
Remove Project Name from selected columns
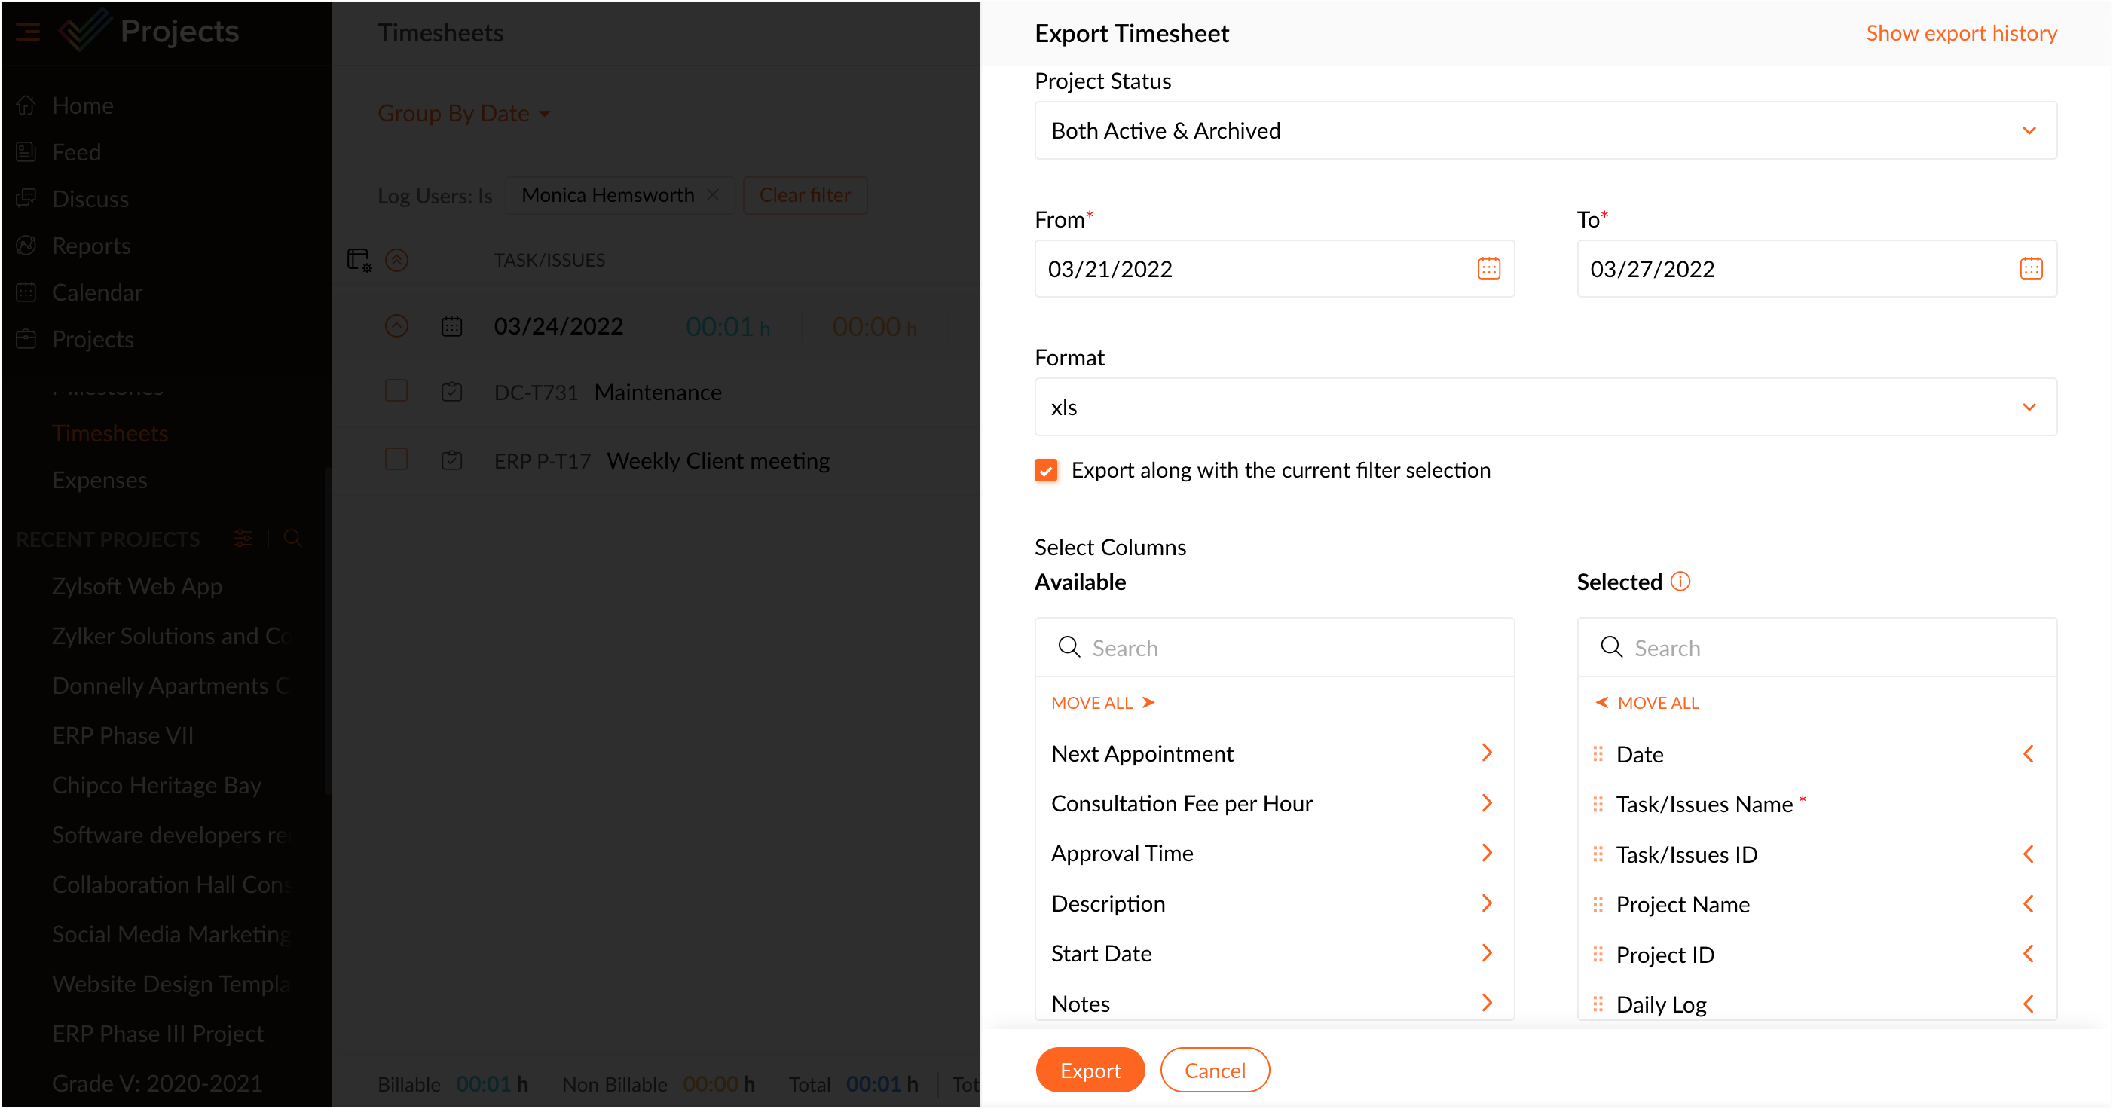[x=2029, y=904]
